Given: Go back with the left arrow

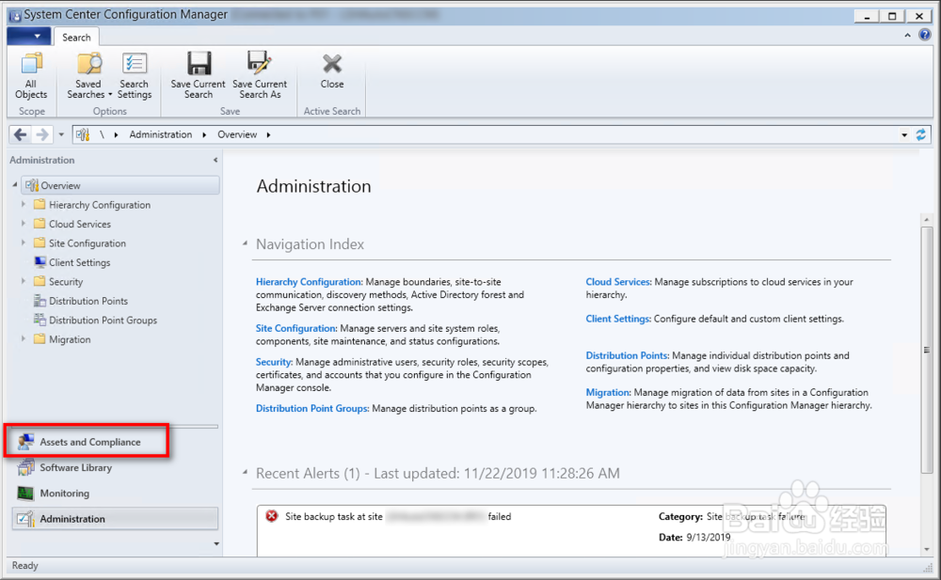Looking at the screenshot, I should click(20, 134).
